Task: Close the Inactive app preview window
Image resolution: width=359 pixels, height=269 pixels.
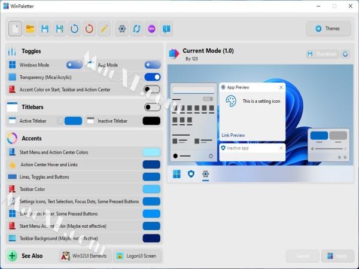Action: (x=281, y=148)
